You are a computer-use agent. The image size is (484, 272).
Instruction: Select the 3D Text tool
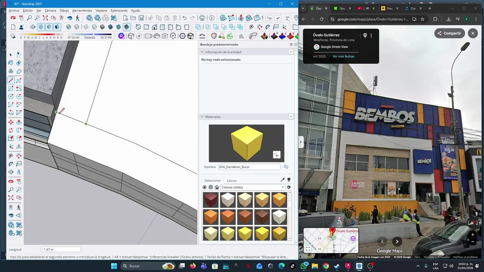19,172
